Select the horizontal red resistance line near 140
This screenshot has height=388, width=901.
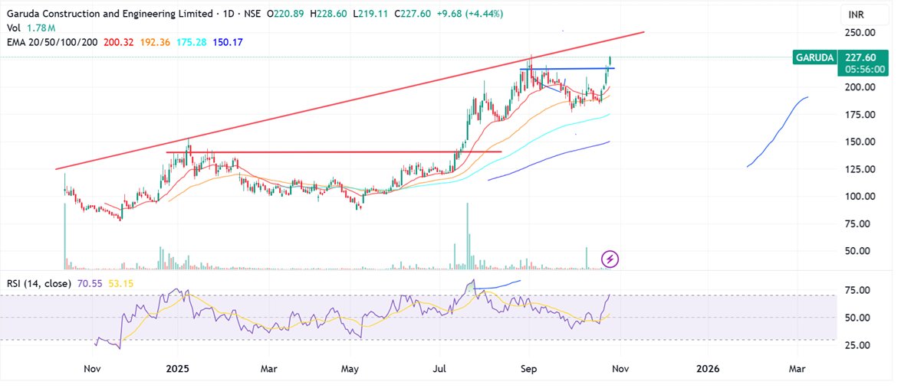(334, 152)
